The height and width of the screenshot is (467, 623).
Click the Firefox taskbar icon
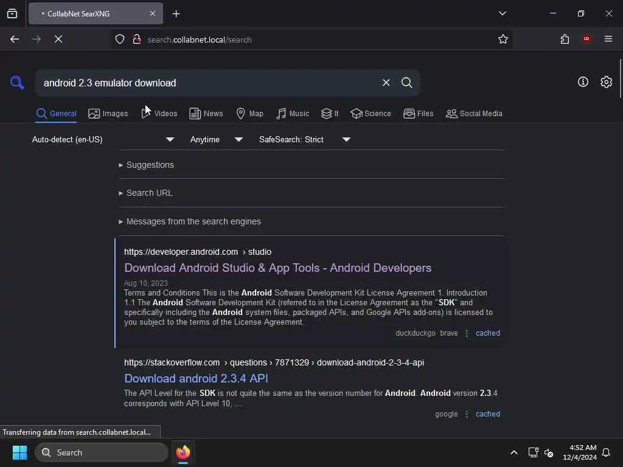(183, 452)
